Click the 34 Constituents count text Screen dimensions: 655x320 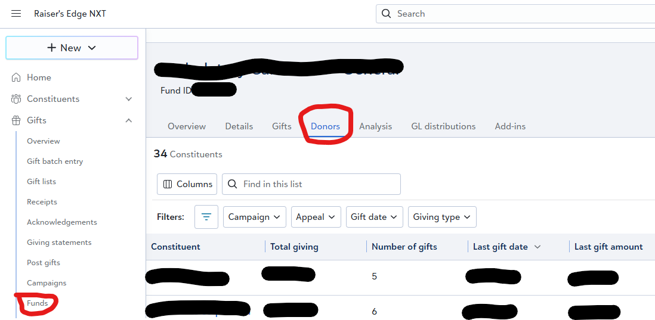[188, 154]
